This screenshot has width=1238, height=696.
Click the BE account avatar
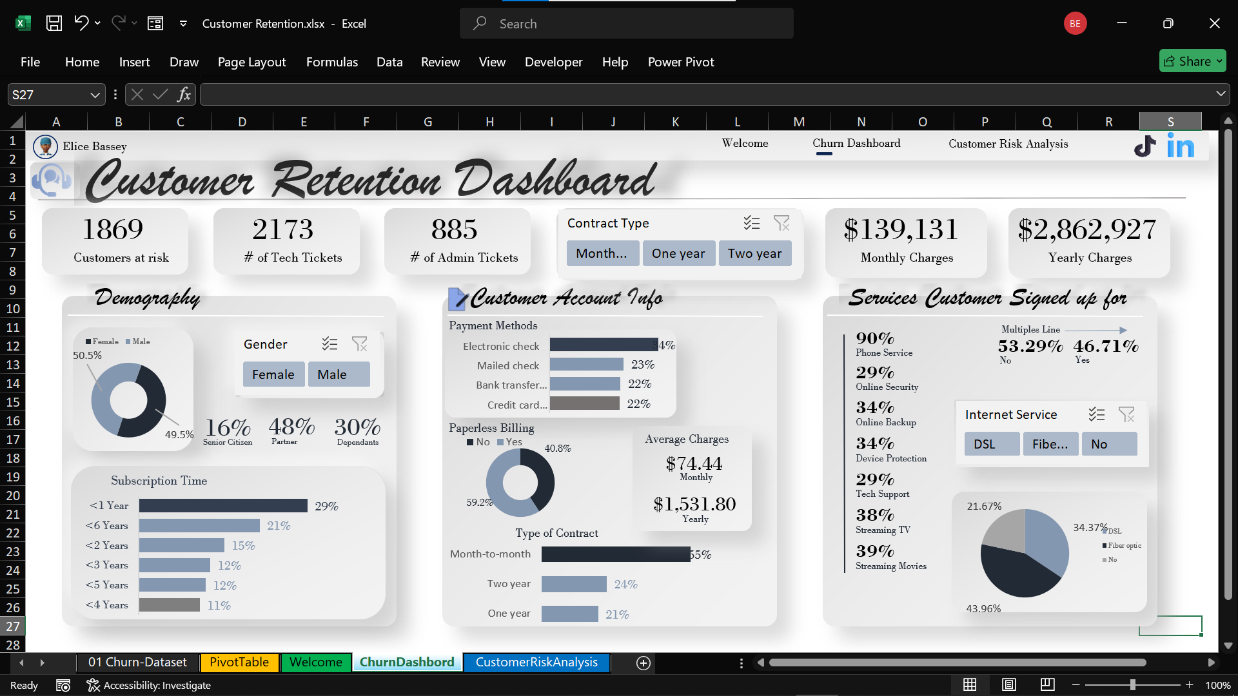[1075, 24]
